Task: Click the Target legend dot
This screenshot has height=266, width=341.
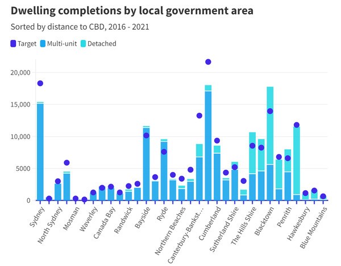Action: click(x=13, y=43)
